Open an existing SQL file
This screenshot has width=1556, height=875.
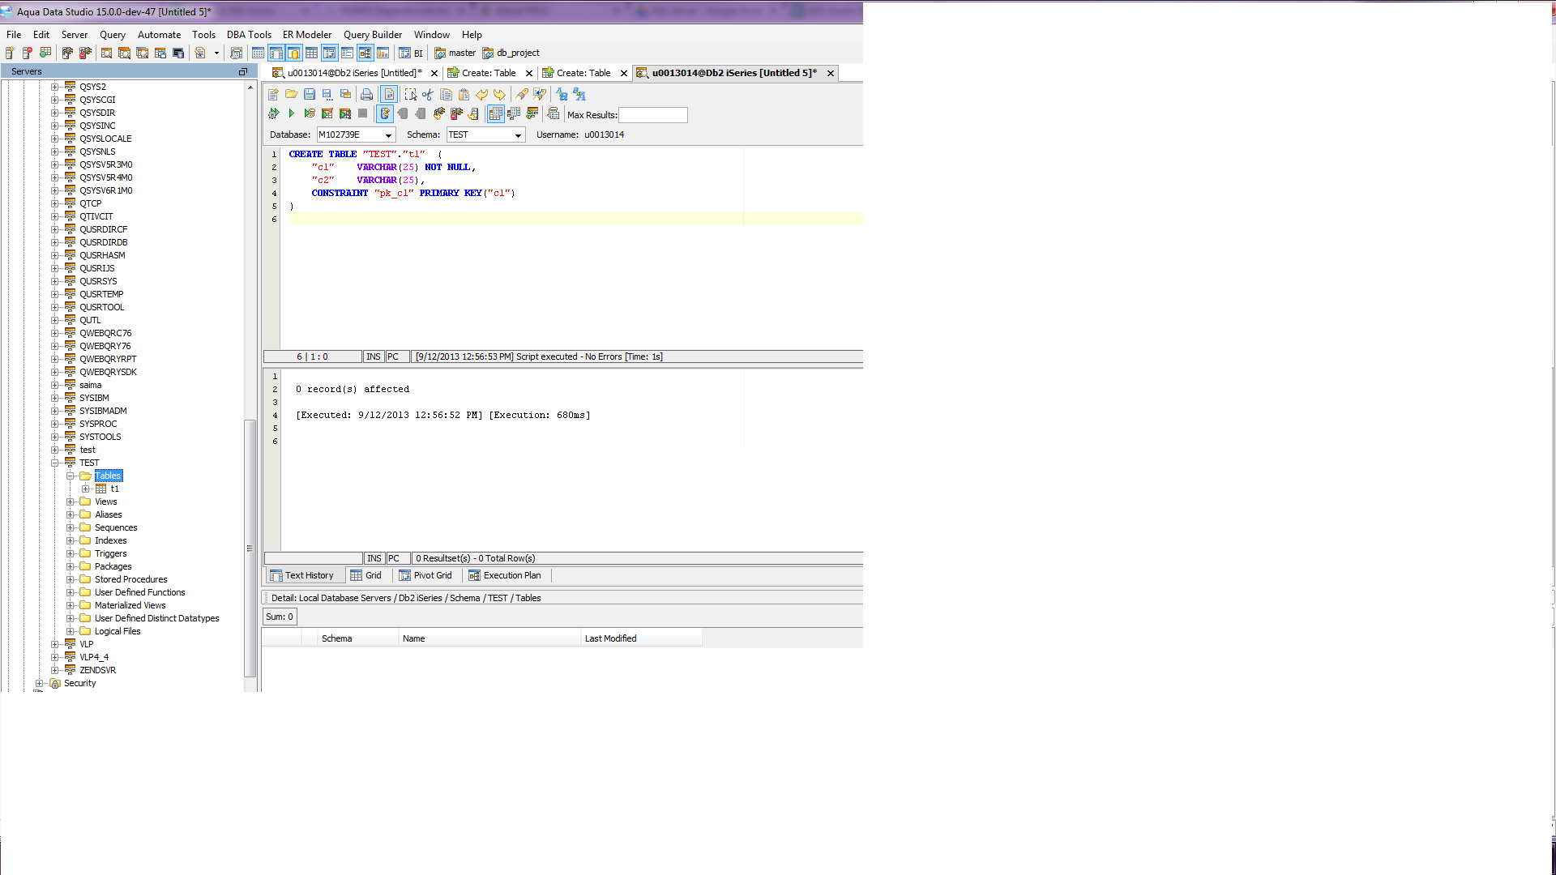pyautogui.click(x=291, y=95)
